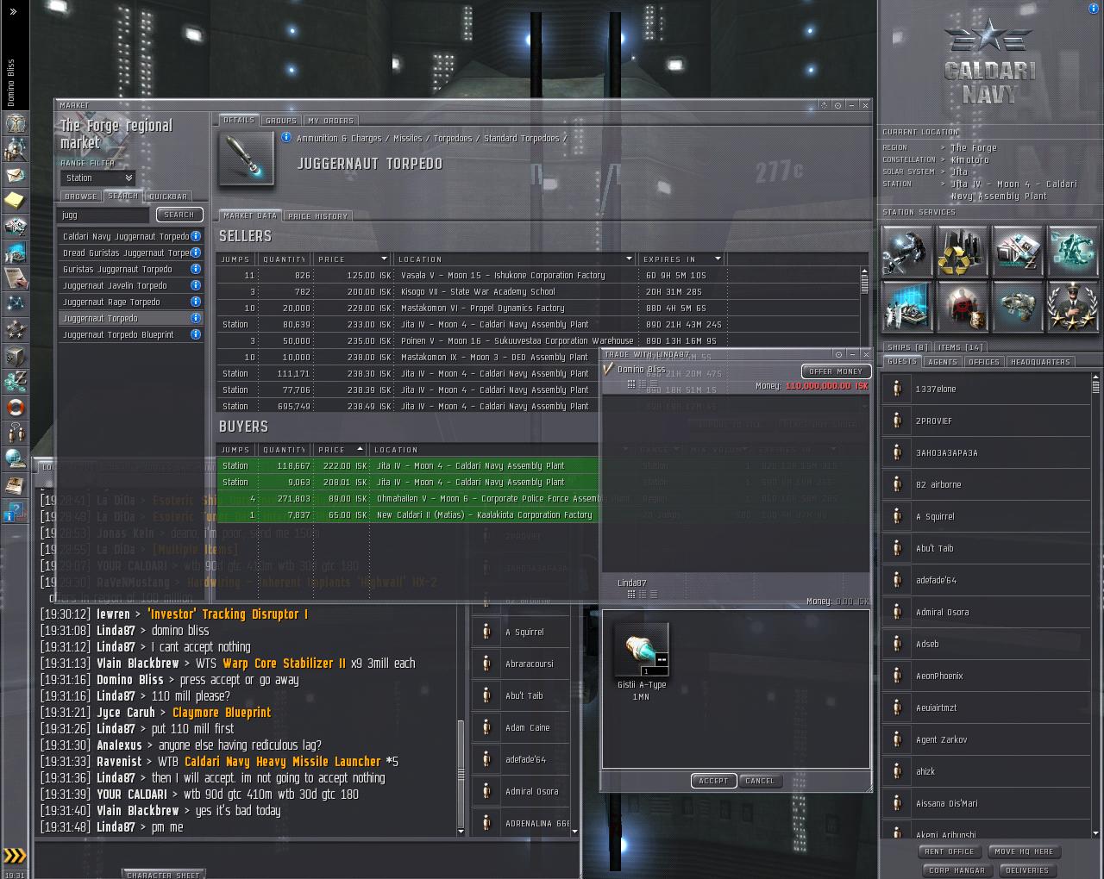1104x879 pixels.
Task: Switch Domino Bliss trade offer to icons view
Action: pos(631,383)
